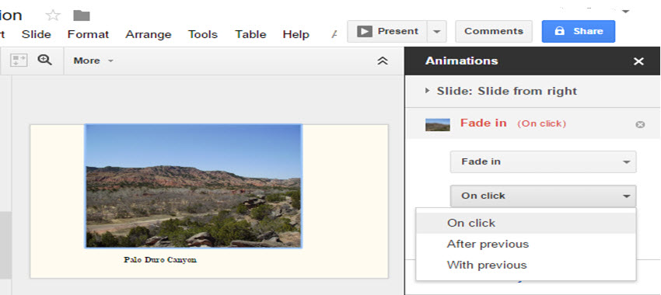Star this presentation
This screenshot has width=661, height=295.
53,16
